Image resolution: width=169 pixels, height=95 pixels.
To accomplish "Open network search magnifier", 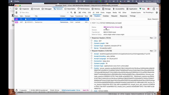I will point(71,13).
